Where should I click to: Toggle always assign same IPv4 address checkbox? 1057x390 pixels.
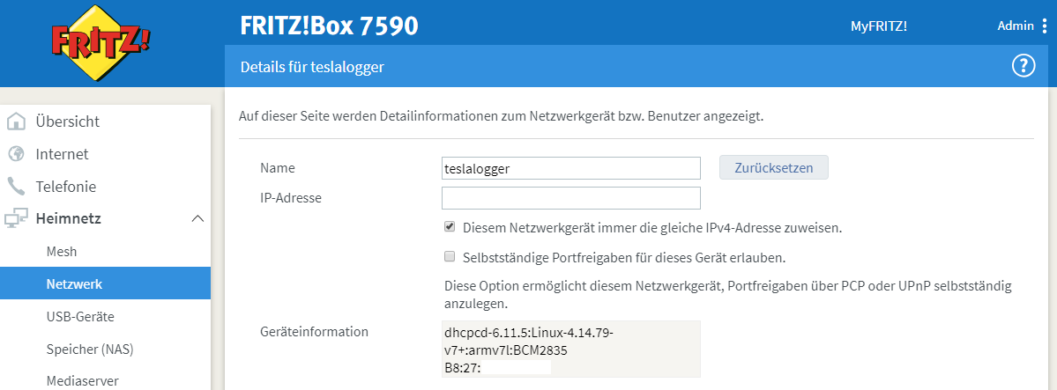pyautogui.click(x=450, y=227)
